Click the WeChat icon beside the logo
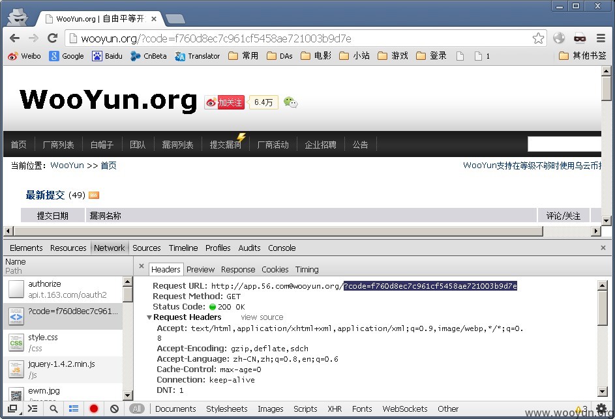 (290, 103)
